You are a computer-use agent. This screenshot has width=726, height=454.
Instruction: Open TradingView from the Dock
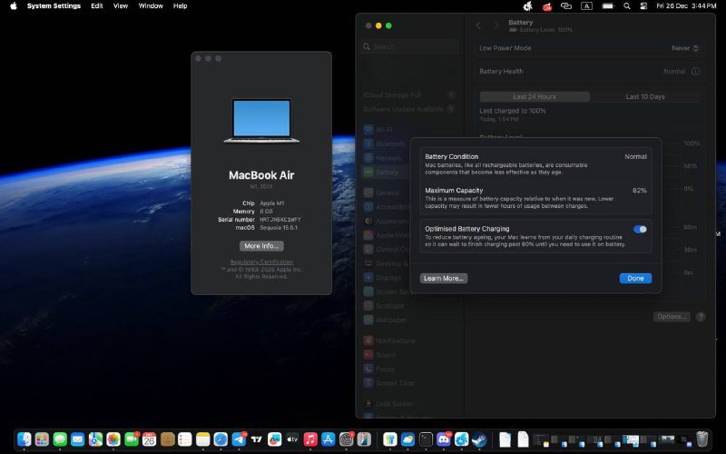[x=257, y=439]
